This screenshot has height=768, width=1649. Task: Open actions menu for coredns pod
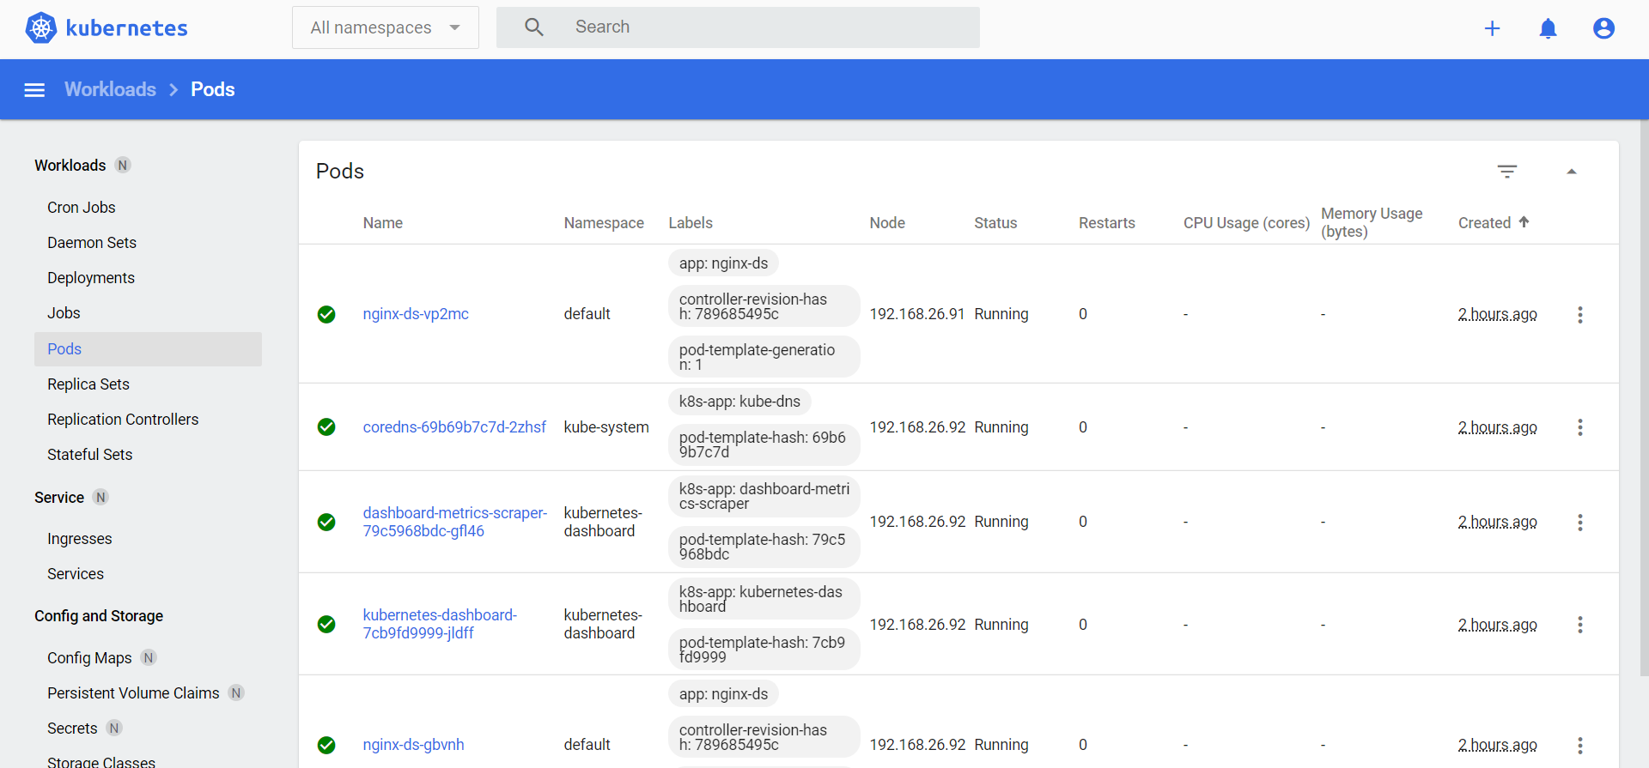(x=1579, y=427)
